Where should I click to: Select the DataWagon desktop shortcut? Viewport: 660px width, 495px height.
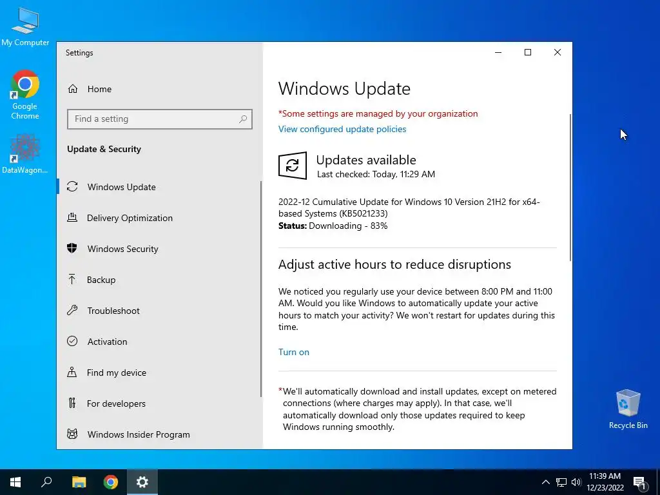(25, 153)
